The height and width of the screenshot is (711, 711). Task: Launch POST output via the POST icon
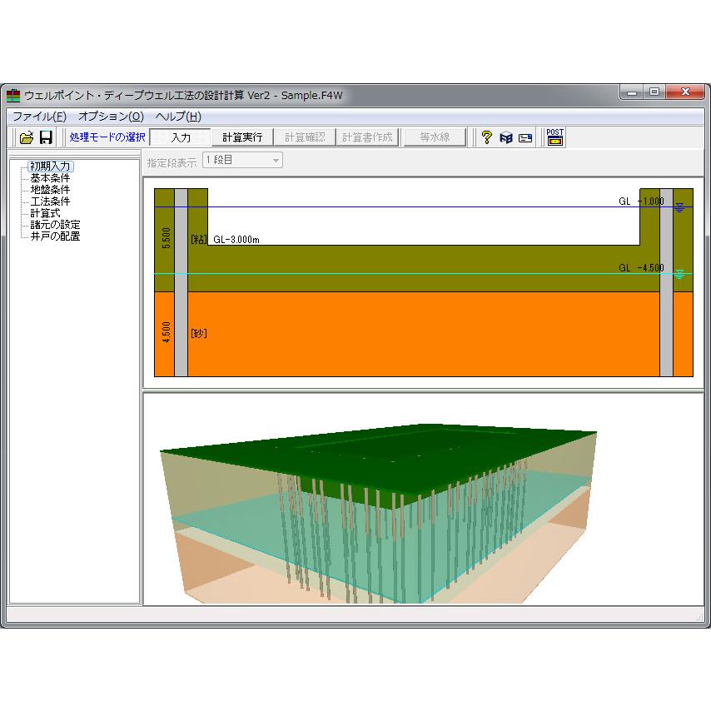pyautogui.click(x=554, y=137)
